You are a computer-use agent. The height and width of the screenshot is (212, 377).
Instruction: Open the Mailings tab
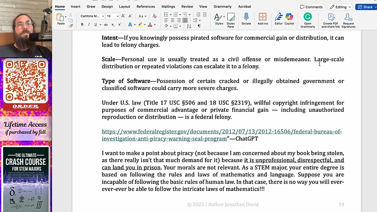168,6
